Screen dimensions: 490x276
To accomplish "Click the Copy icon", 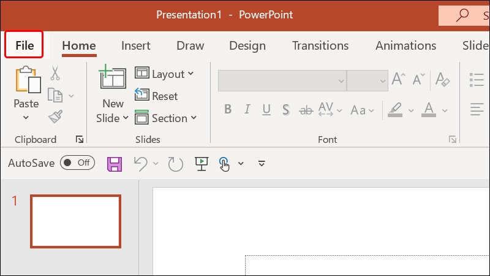I will pyautogui.click(x=55, y=95).
